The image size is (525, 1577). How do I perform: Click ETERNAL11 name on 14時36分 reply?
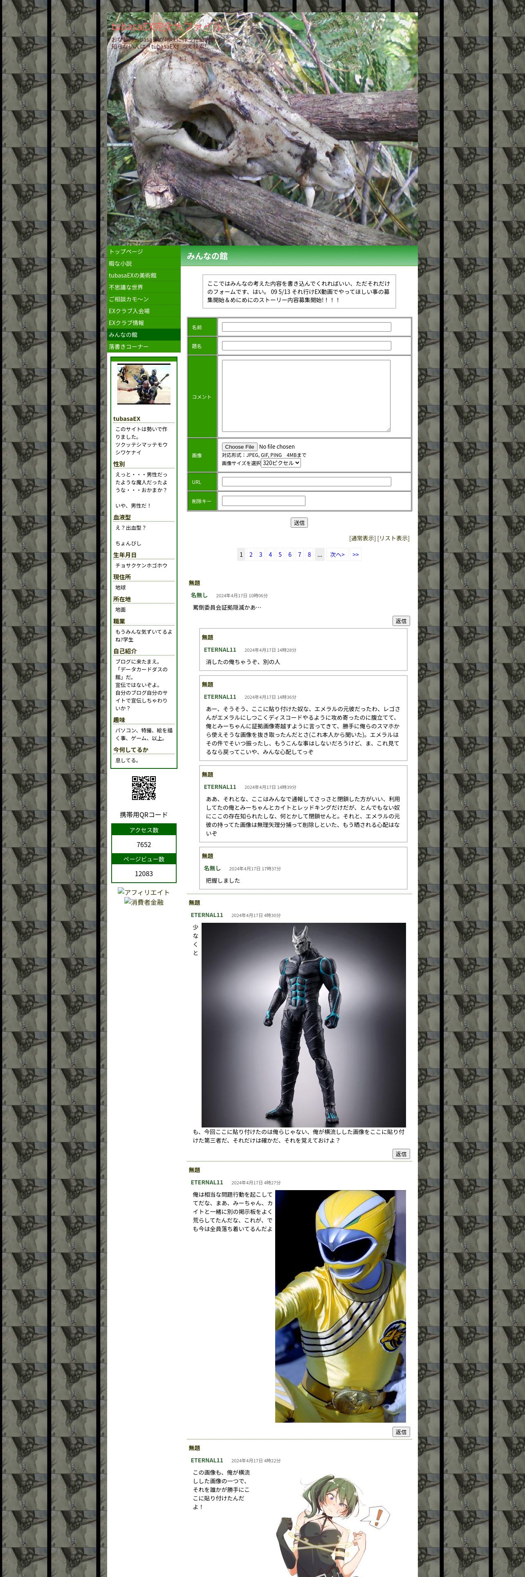[220, 697]
